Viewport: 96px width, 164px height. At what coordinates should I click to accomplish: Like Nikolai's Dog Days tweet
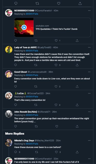[x=56, y=152]
